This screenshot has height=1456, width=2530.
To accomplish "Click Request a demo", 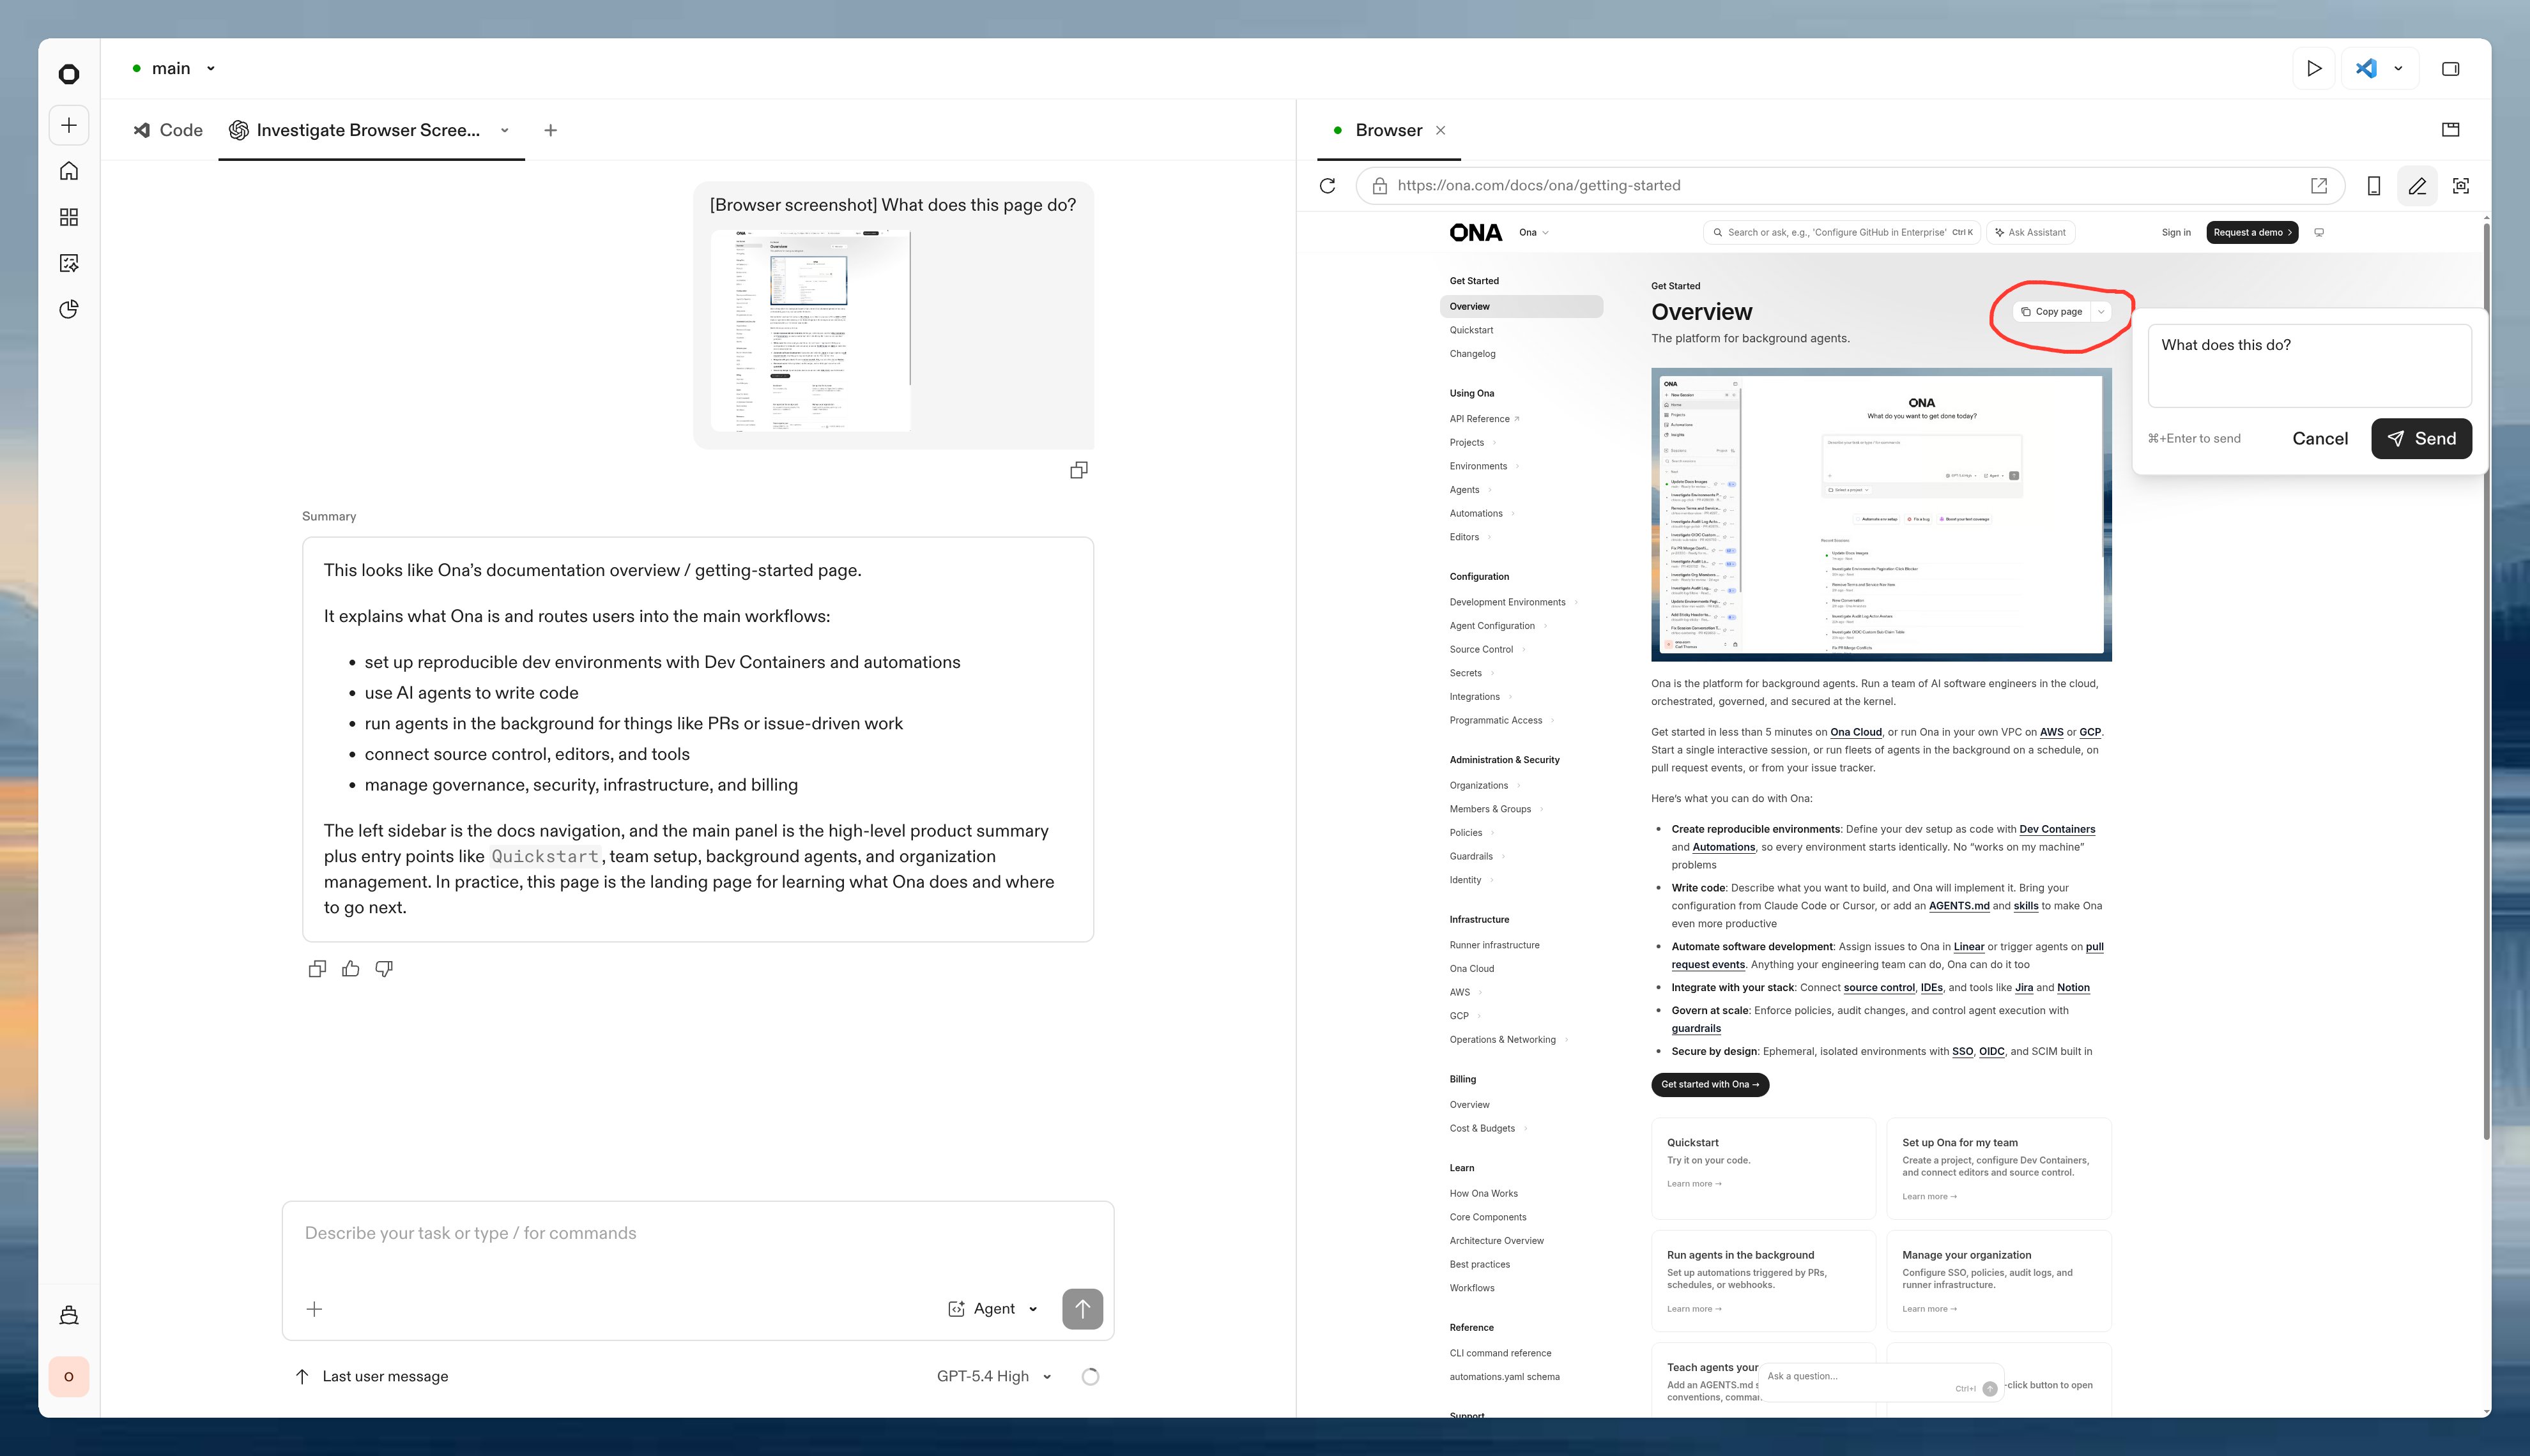I will (x=2252, y=232).
